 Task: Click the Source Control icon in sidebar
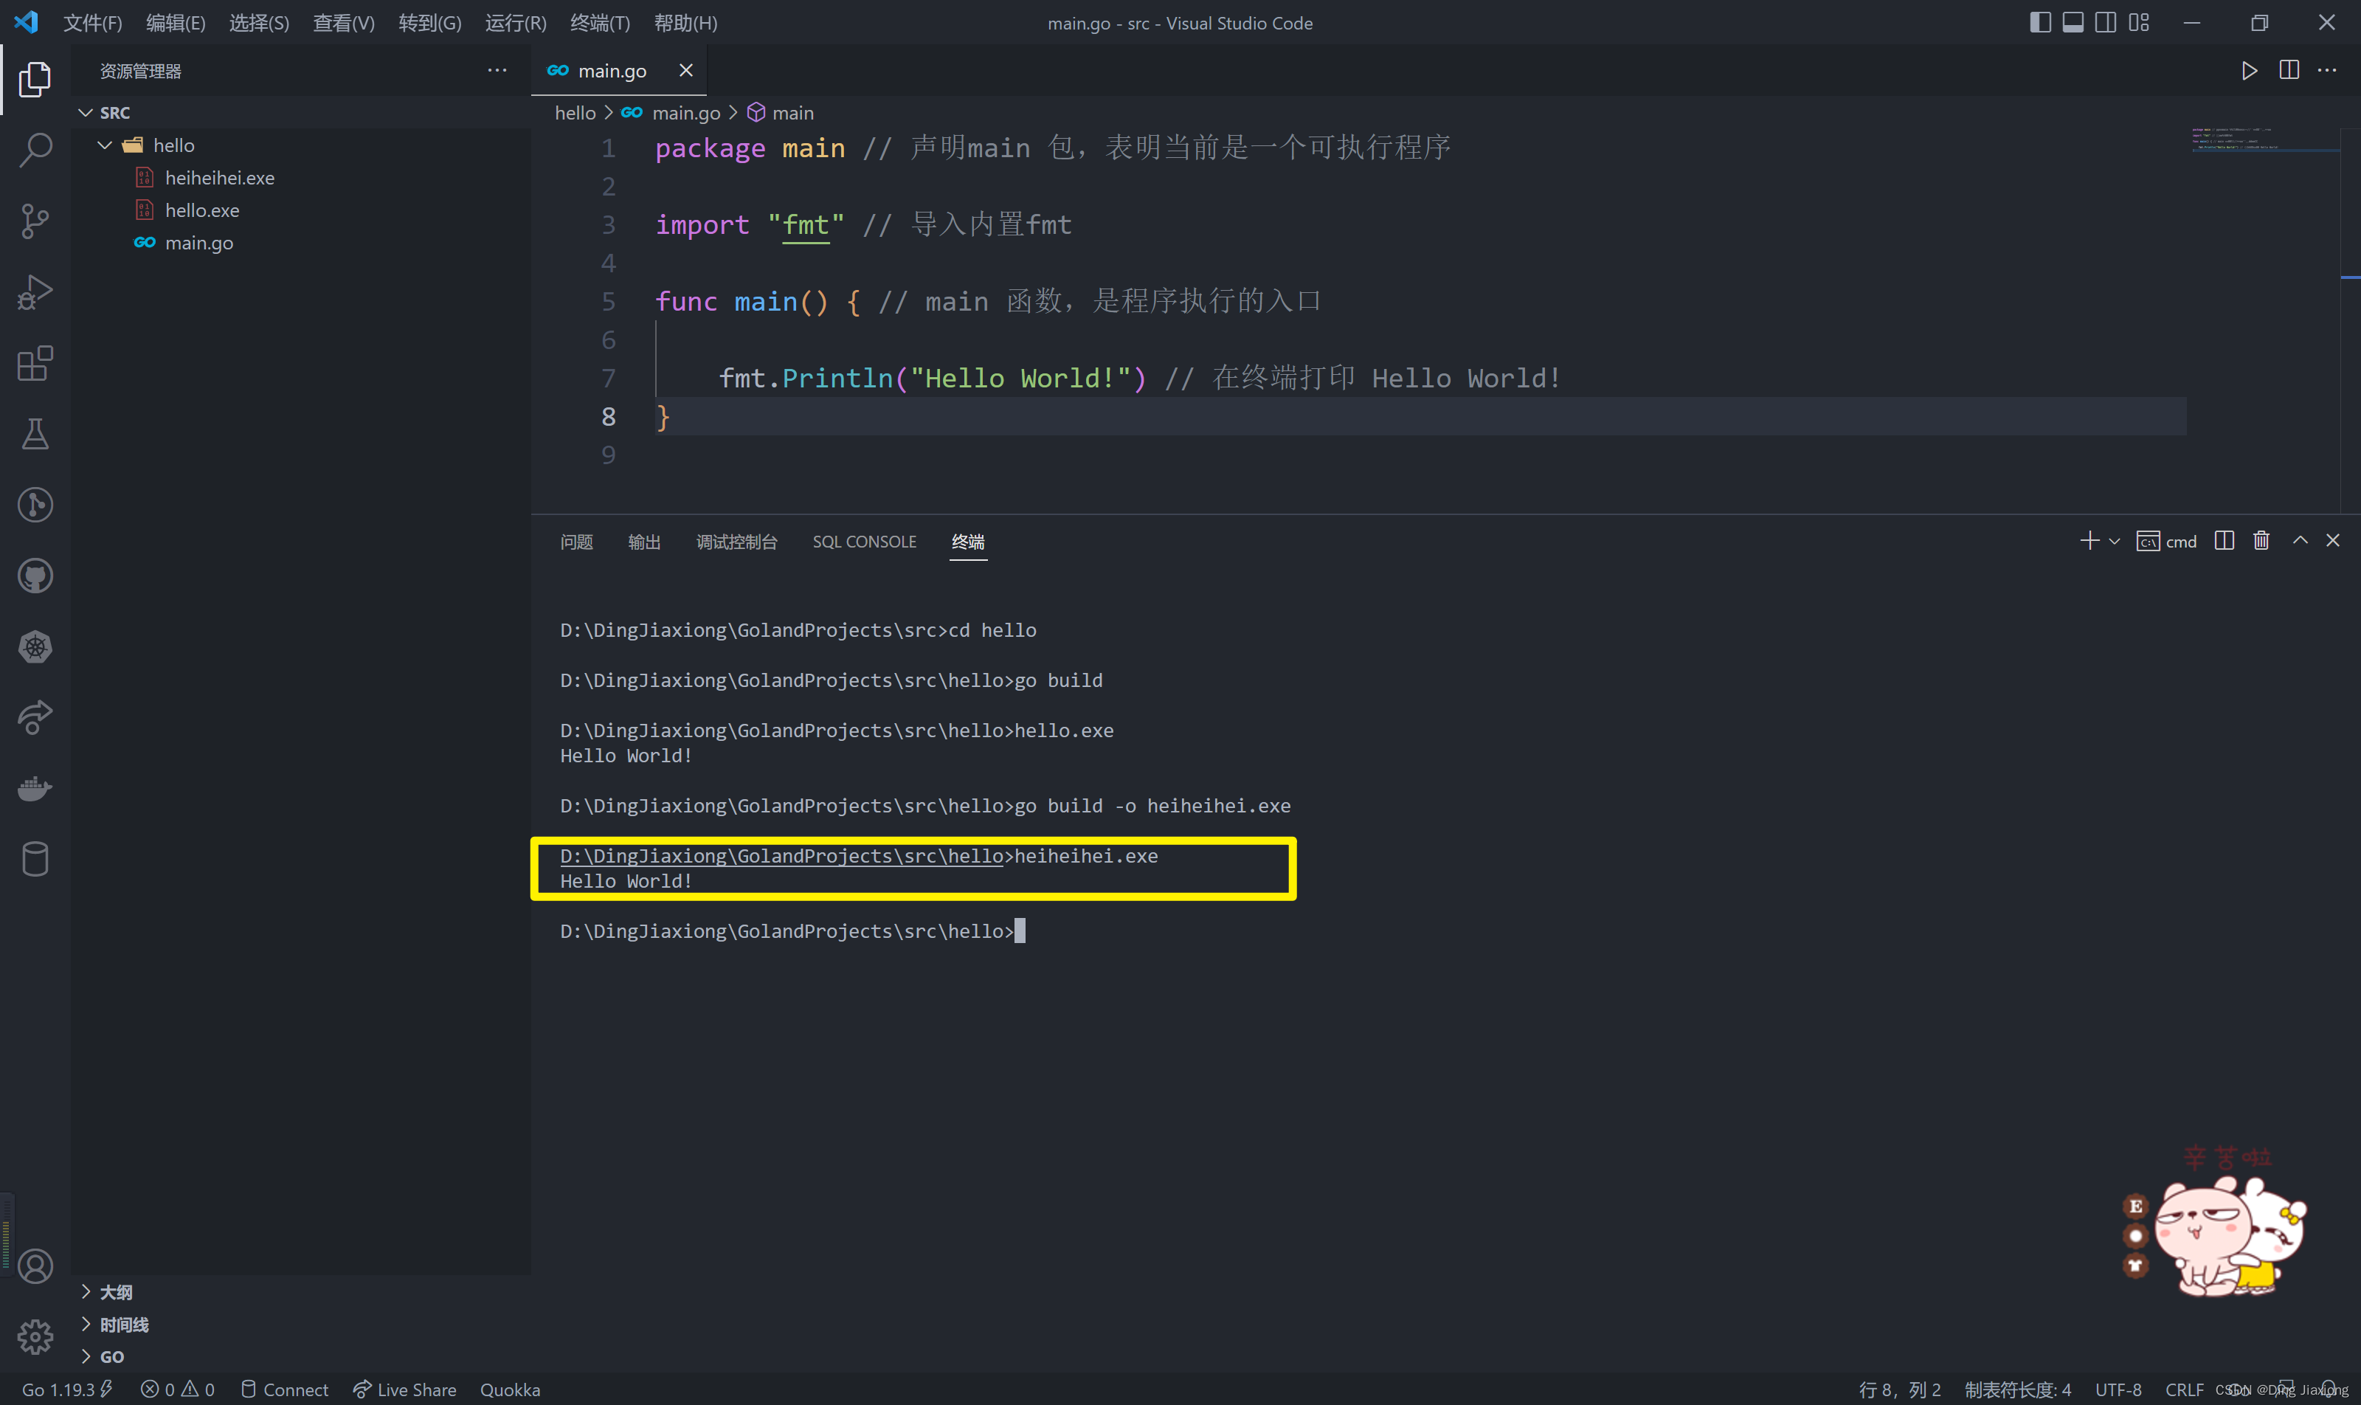click(x=37, y=219)
